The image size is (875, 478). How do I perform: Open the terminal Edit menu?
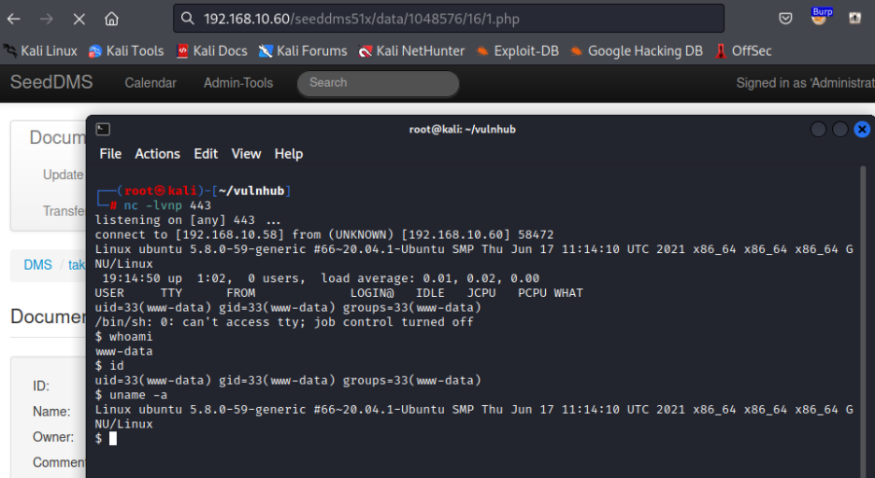[x=206, y=154]
